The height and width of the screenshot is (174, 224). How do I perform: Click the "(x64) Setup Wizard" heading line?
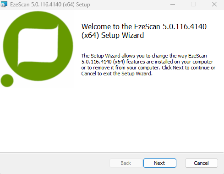[x=113, y=35]
